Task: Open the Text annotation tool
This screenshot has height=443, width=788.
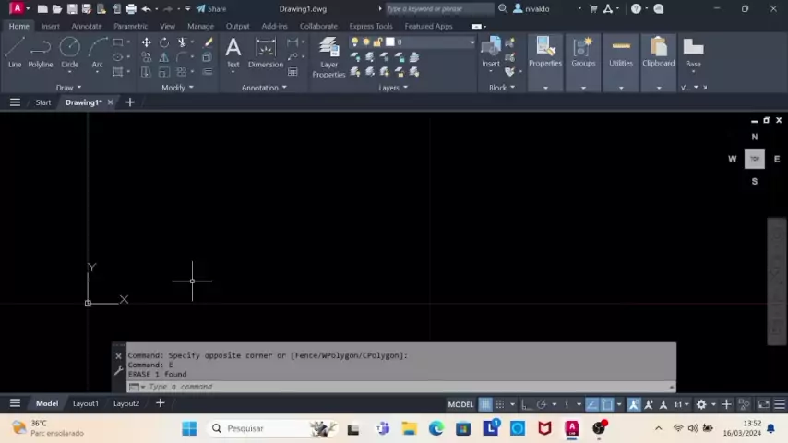Action: click(x=233, y=52)
